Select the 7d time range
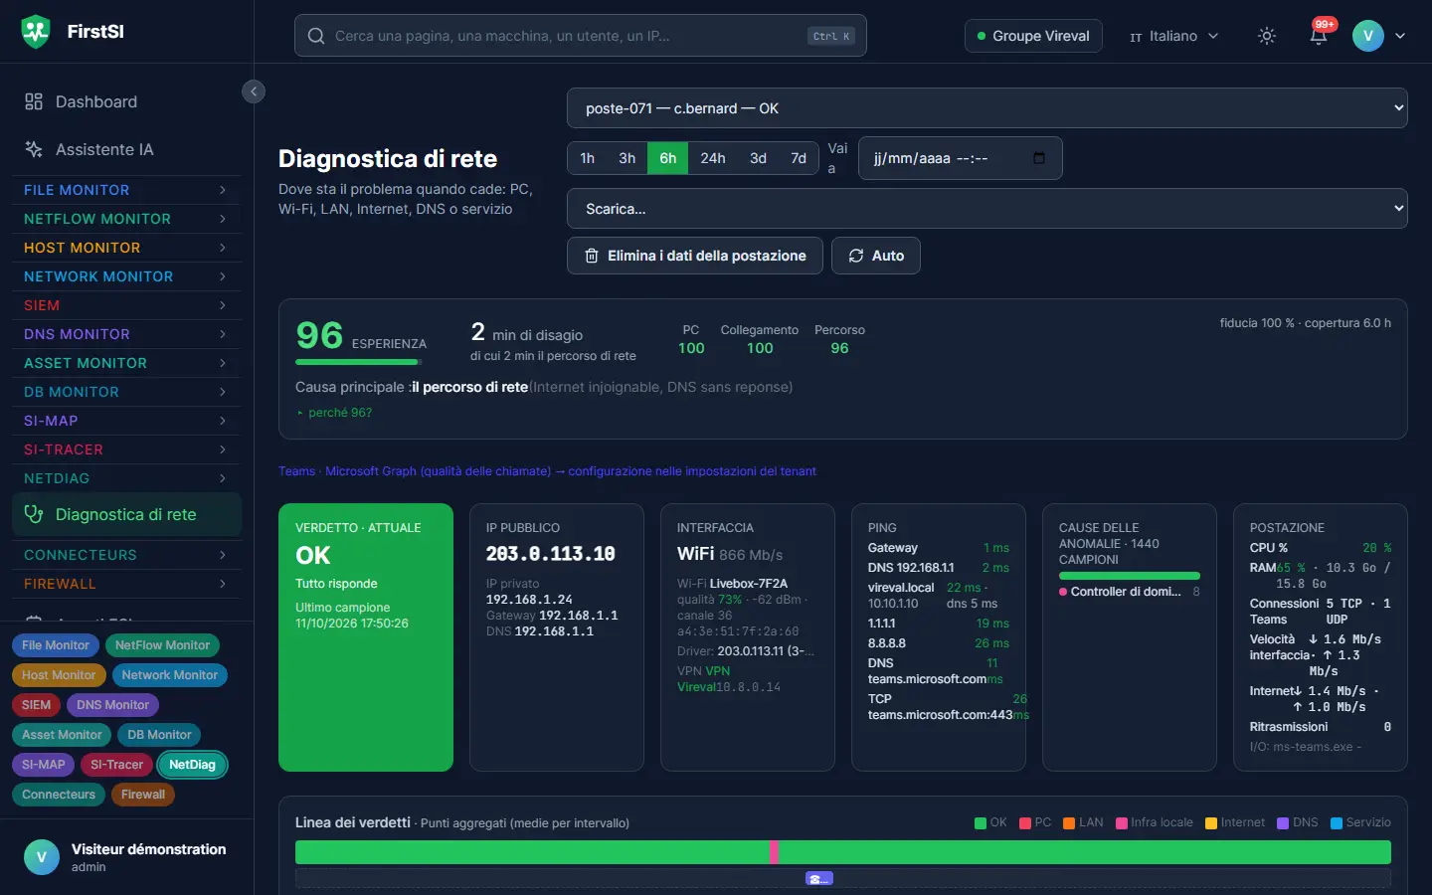 [x=799, y=158]
